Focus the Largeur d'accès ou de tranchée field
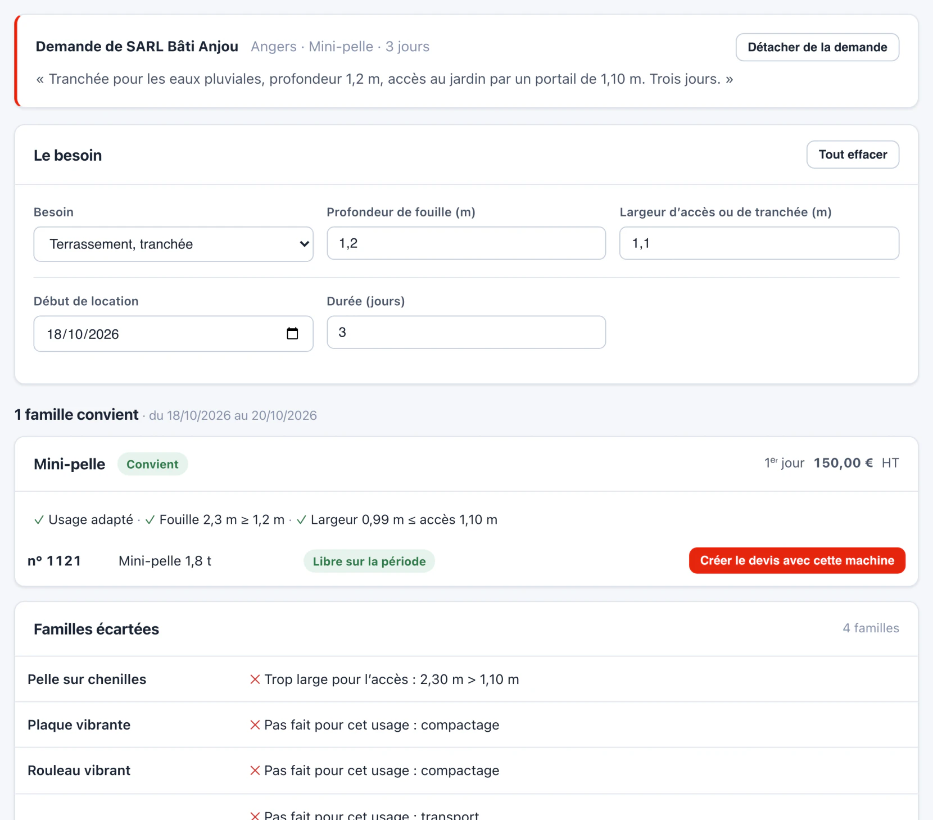 pos(759,243)
